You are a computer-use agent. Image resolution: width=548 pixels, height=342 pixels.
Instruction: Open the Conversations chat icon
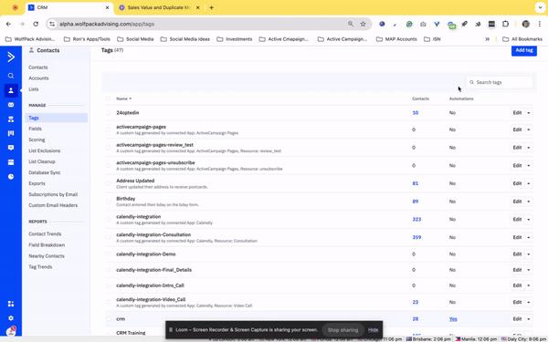pos(11,148)
